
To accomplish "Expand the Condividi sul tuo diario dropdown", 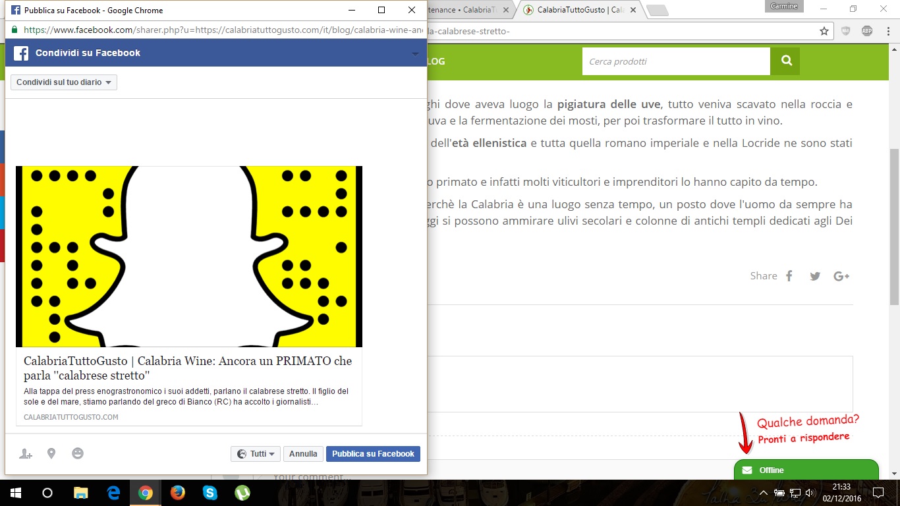I will point(64,82).
